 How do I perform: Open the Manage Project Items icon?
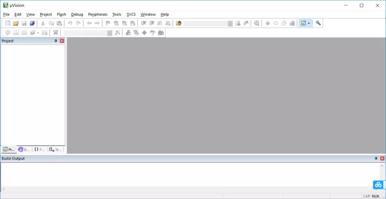128,33
